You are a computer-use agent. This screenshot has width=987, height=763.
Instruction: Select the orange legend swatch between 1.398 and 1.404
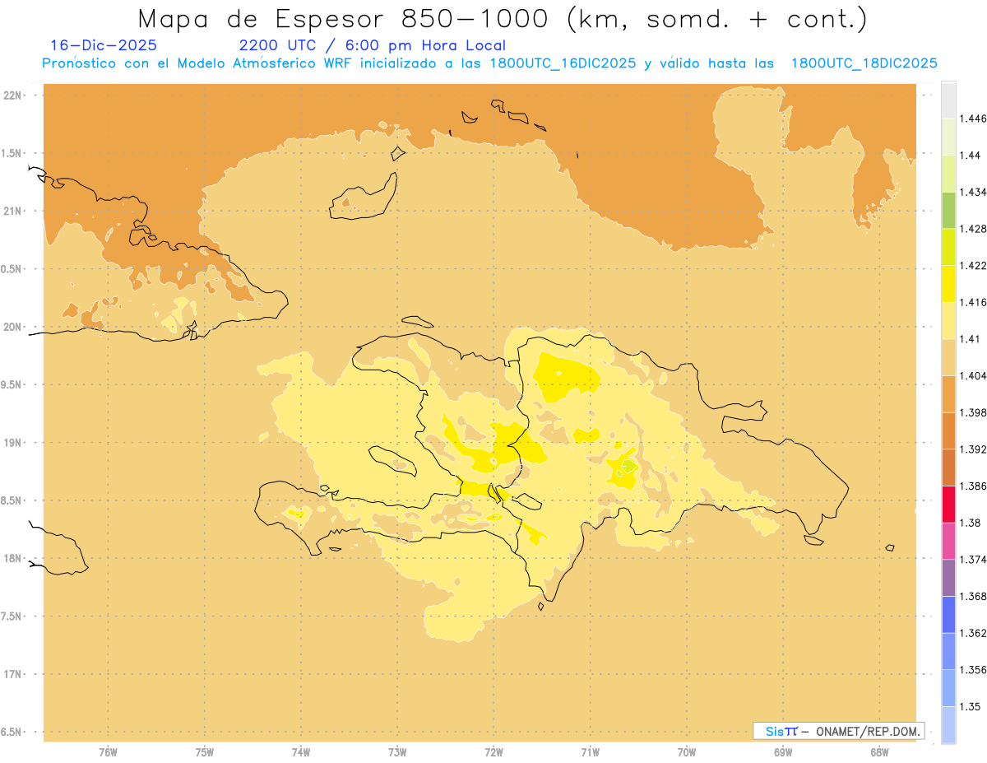pyautogui.click(x=948, y=394)
